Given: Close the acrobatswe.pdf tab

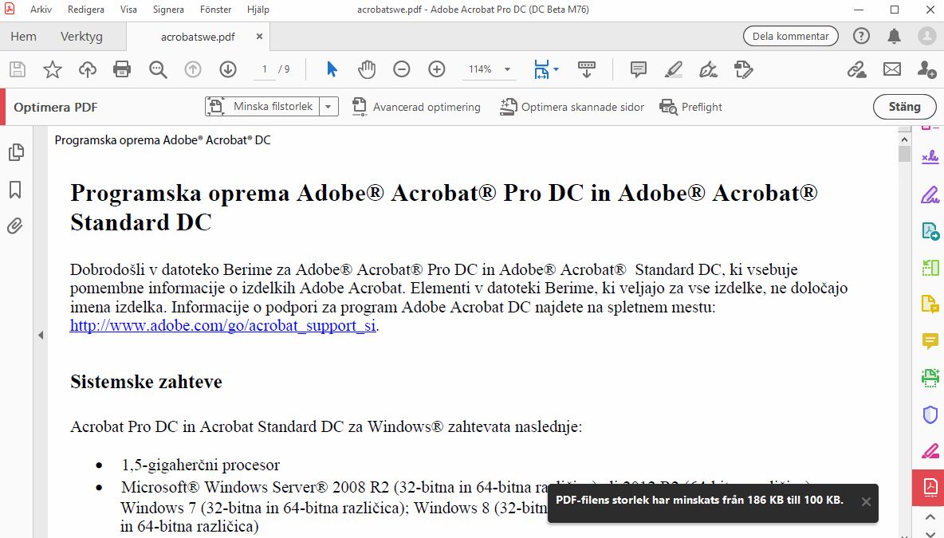Looking at the screenshot, I should click(259, 36).
